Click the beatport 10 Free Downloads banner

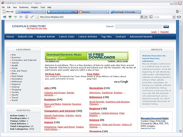point(87,56)
